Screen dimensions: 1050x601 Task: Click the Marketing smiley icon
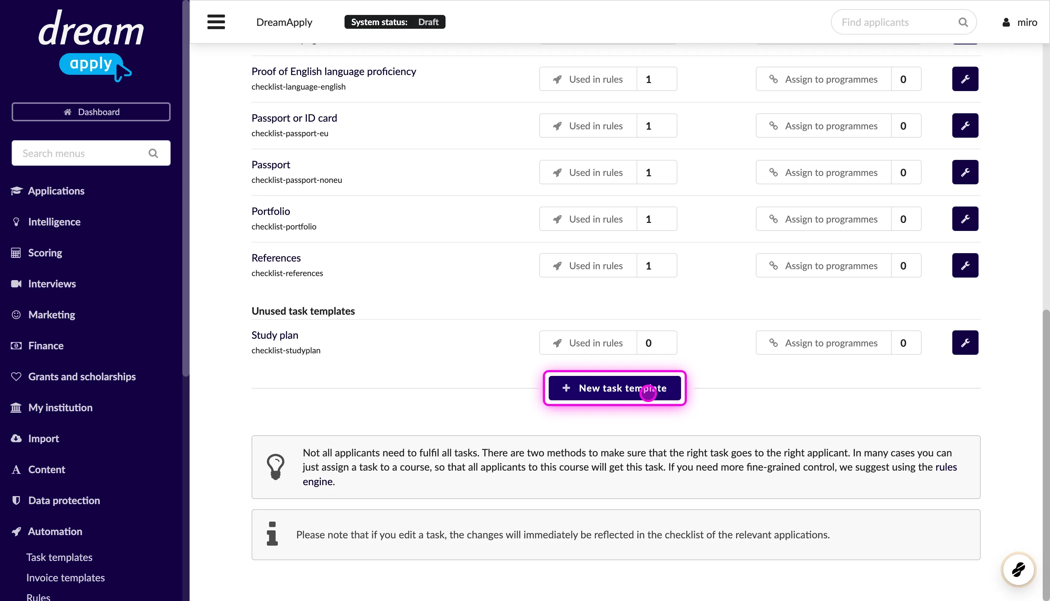16,315
